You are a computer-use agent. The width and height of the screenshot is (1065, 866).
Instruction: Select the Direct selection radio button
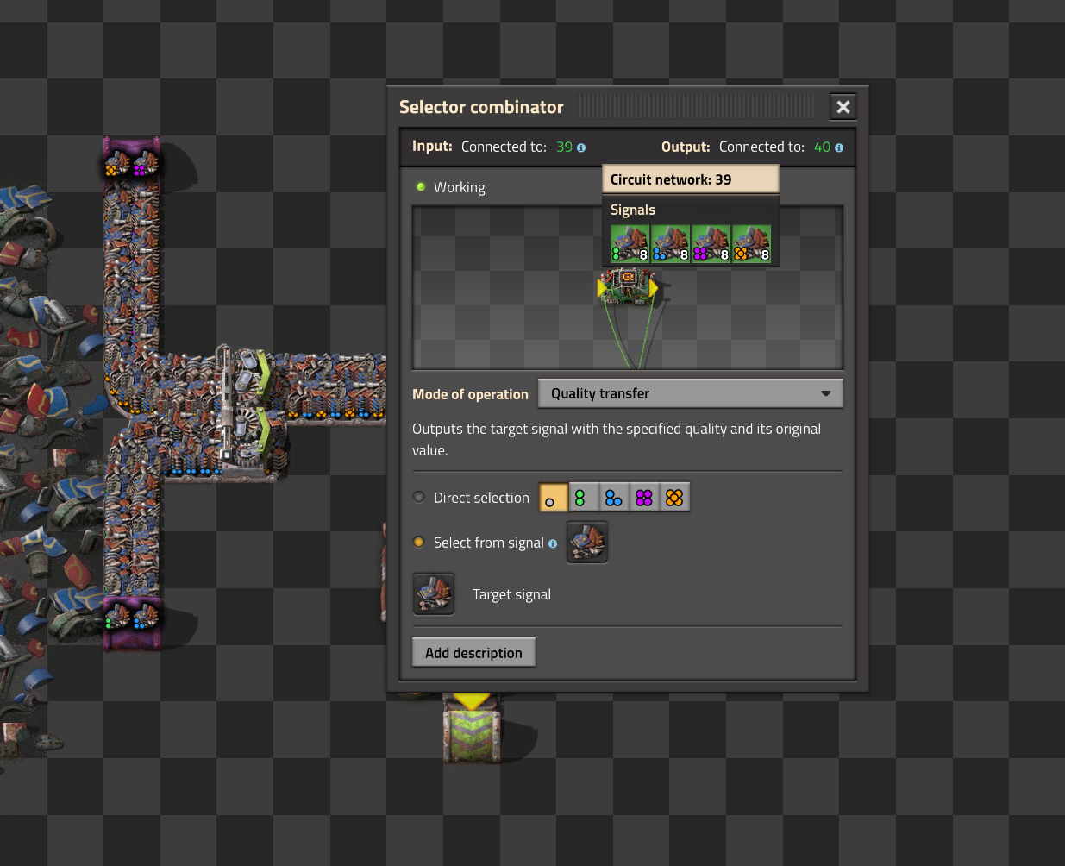tap(419, 497)
